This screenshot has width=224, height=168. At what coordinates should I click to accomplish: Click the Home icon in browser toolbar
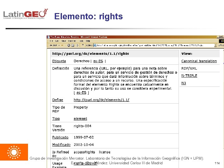(x=77, y=45)
